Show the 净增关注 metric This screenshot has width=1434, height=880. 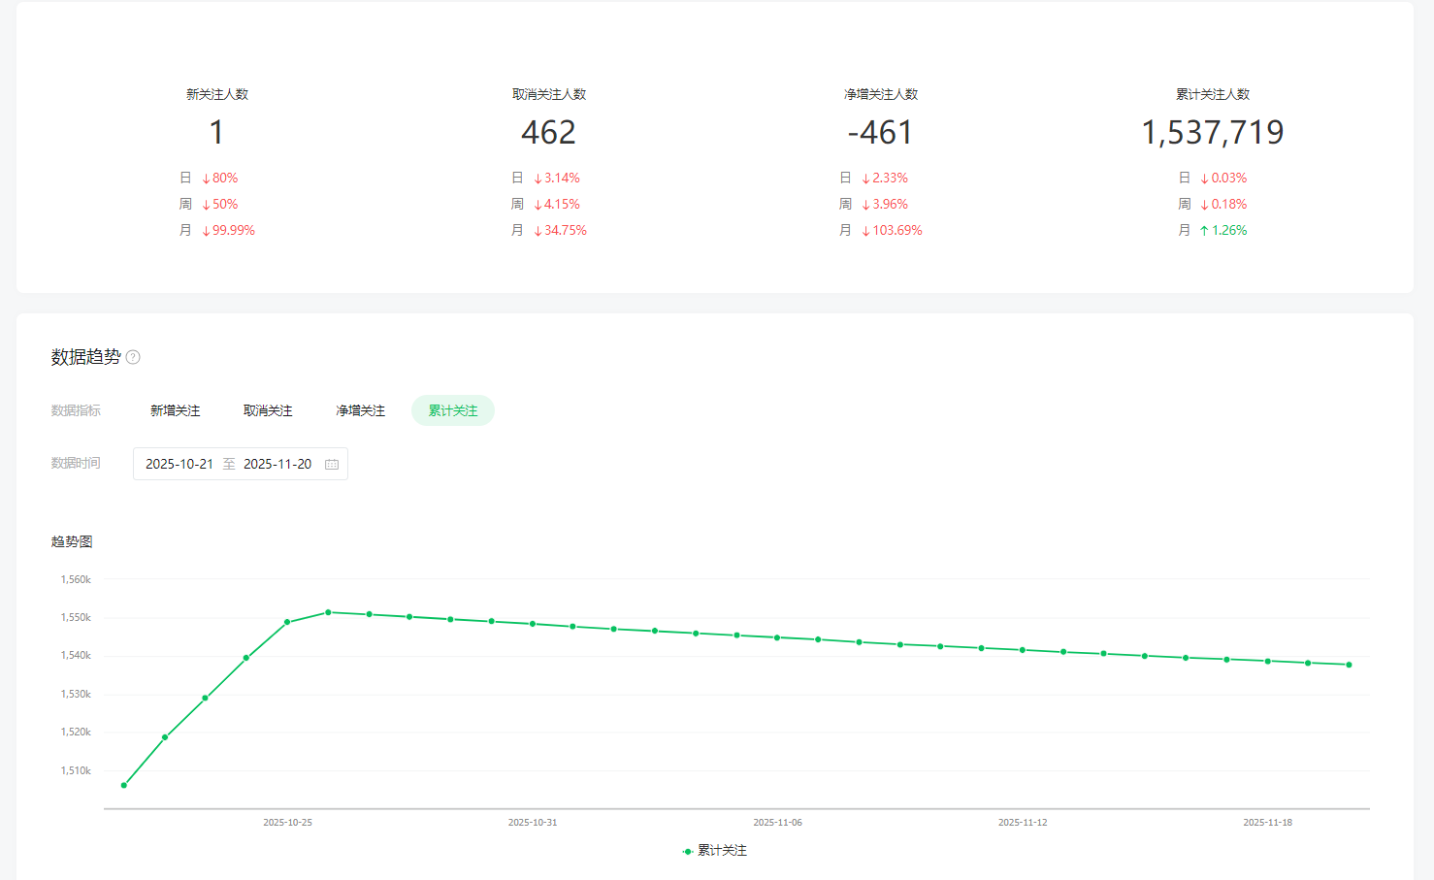pos(361,411)
